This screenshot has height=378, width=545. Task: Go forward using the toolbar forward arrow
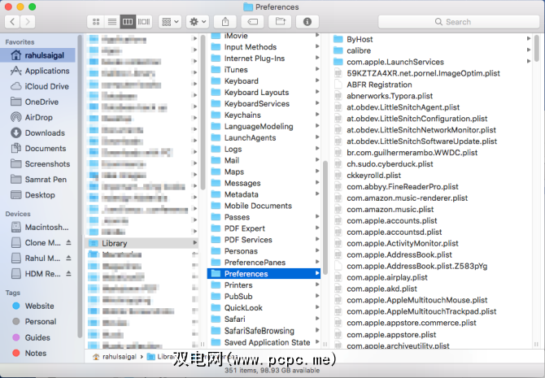(x=28, y=22)
